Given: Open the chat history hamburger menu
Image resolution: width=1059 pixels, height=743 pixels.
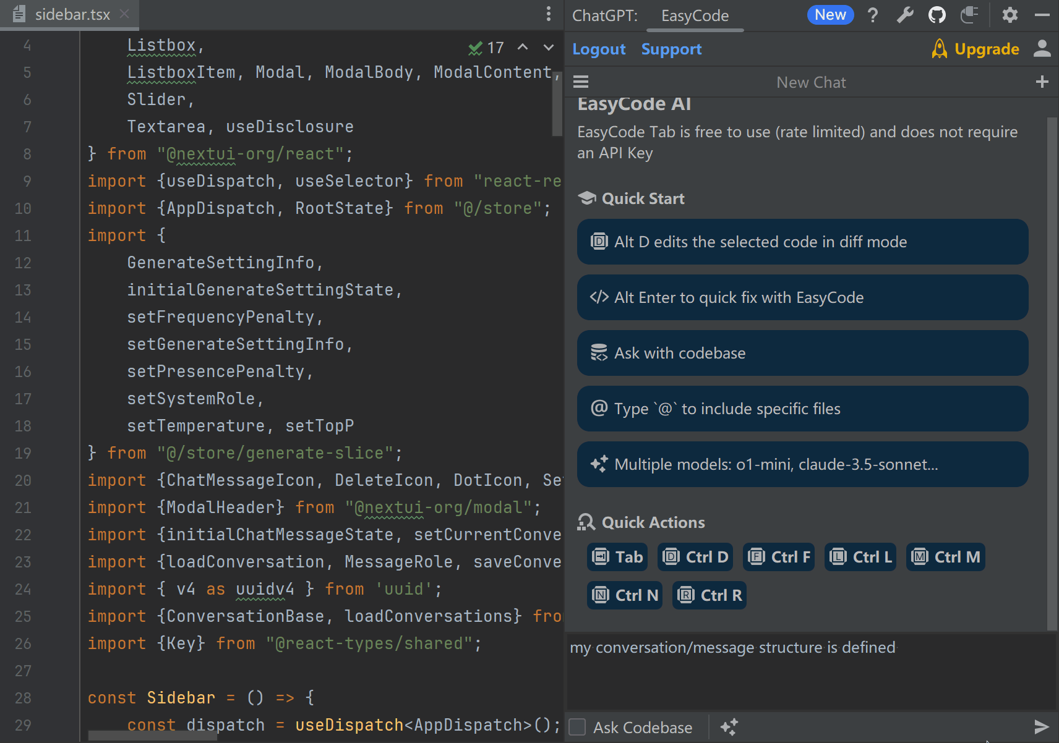Looking at the screenshot, I should [x=581, y=82].
